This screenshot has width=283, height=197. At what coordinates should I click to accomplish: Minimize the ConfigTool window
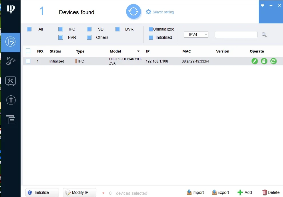tap(271, 6)
